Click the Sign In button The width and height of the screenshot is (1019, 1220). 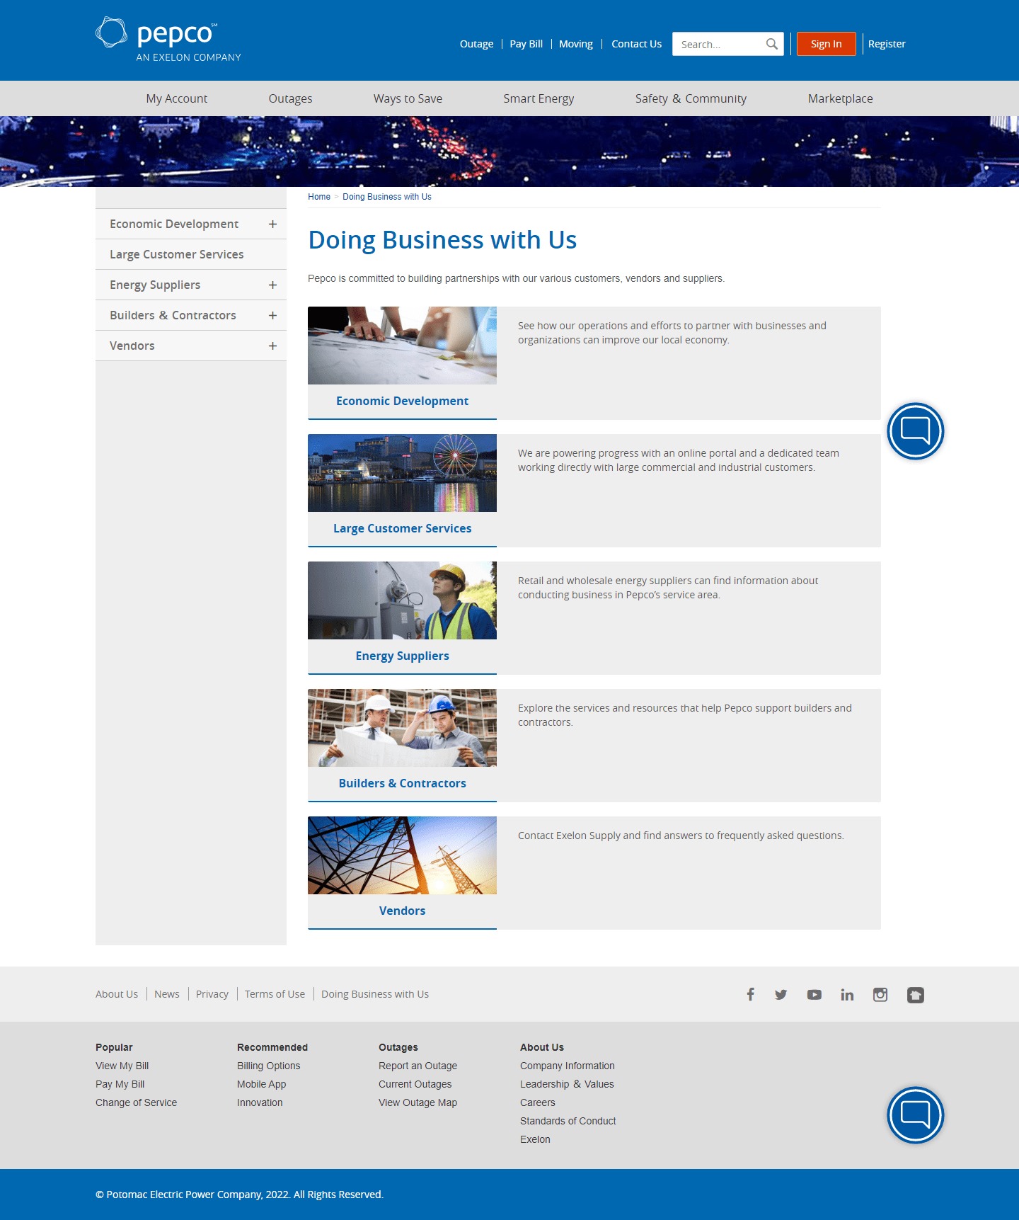tap(827, 44)
